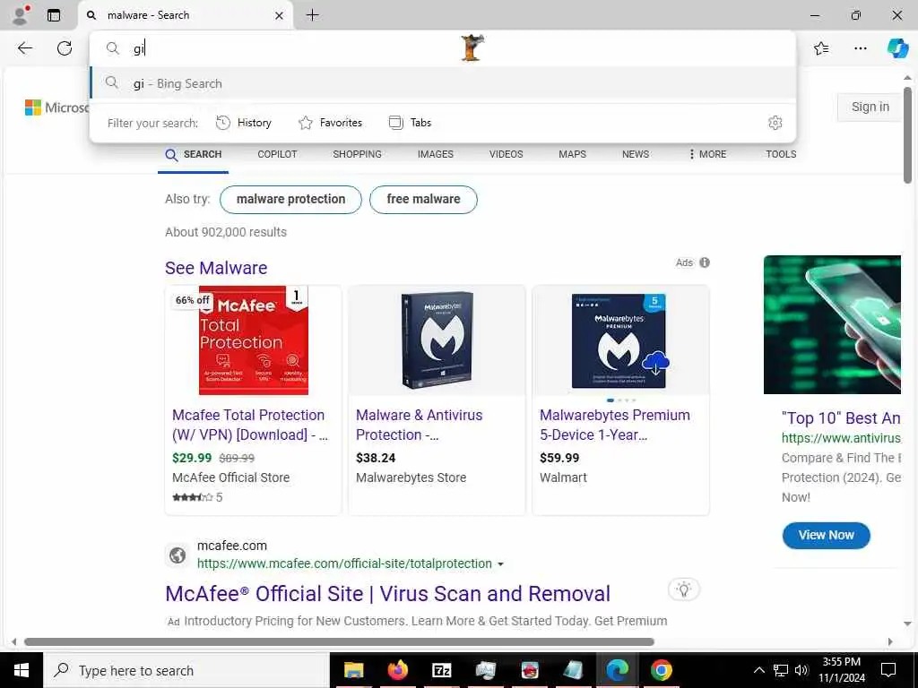Switch to the IMAGES search tab

(436, 154)
